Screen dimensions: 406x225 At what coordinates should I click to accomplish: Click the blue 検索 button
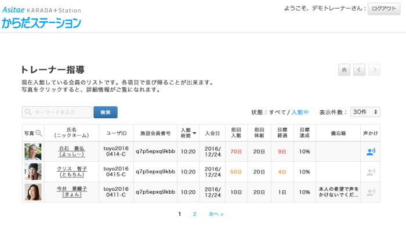106,113
